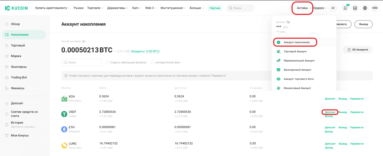Click the user avatar showing 22
This screenshot has width=383, height=156.
coord(333,8)
